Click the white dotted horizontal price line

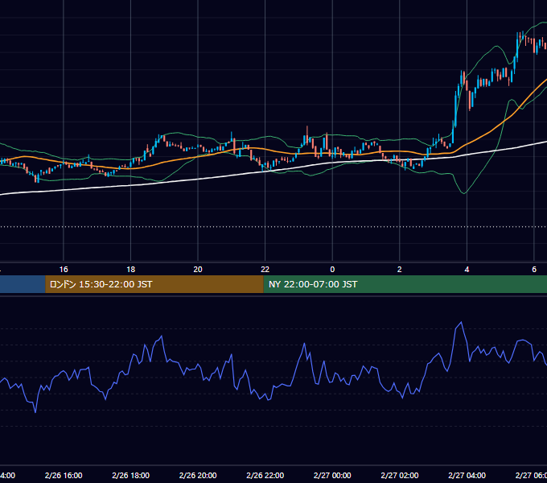point(273,227)
